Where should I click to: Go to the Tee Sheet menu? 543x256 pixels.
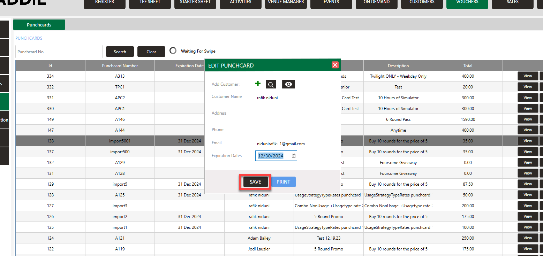[x=150, y=3]
